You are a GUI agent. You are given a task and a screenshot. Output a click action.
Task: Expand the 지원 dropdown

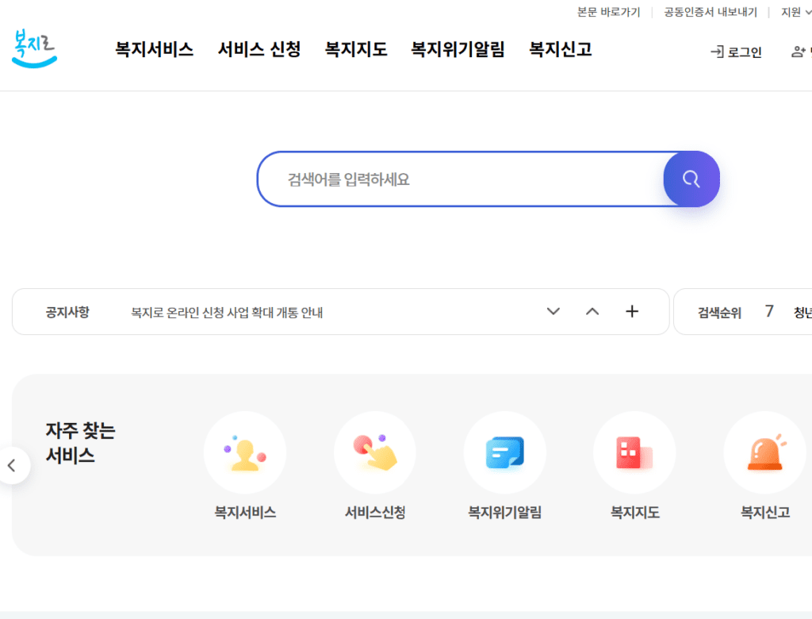pos(792,12)
